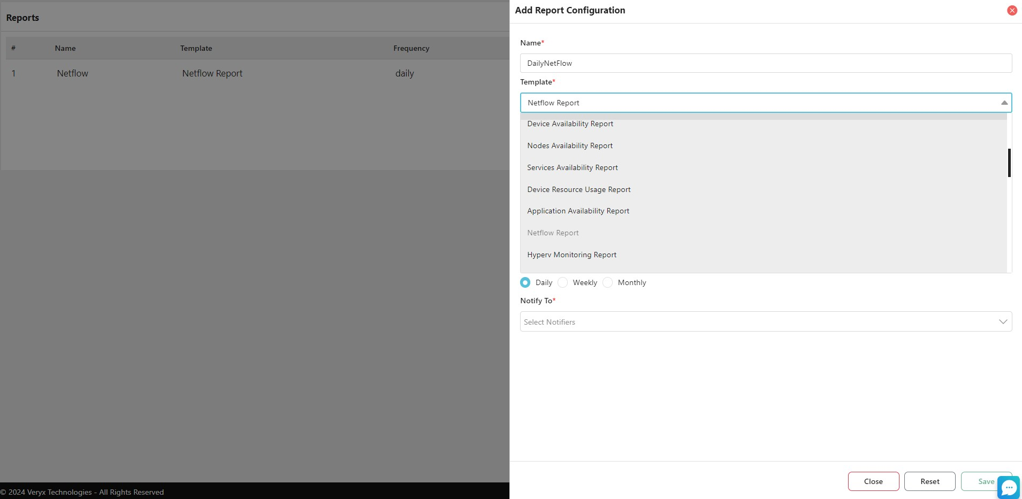Select the Daily frequency option

(x=525, y=282)
